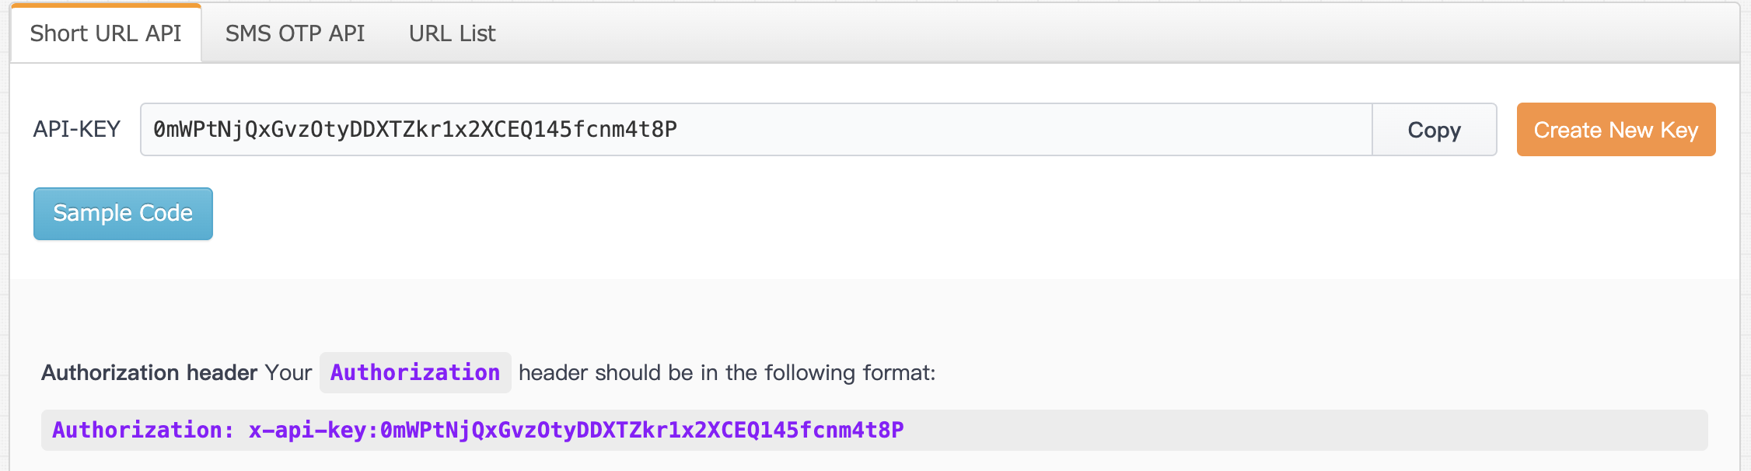Screen dimensions: 1751x471
Task: Click inside the API-KEY text field
Action: tap(933, 130)
